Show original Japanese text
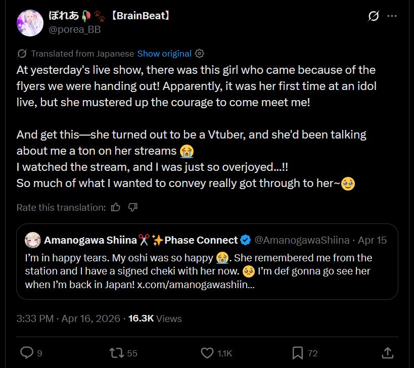Viewport: 414px width, 368px height. point(164,54)
